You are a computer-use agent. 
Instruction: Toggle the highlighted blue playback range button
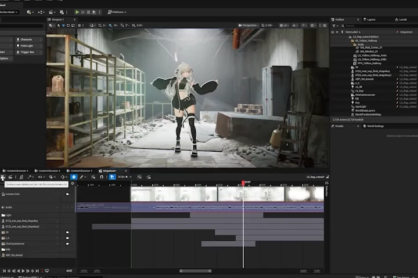pyautogui.click(x=112, y=177)
